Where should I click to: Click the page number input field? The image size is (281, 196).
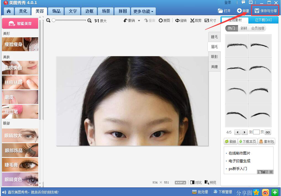[x=256, y=132]
